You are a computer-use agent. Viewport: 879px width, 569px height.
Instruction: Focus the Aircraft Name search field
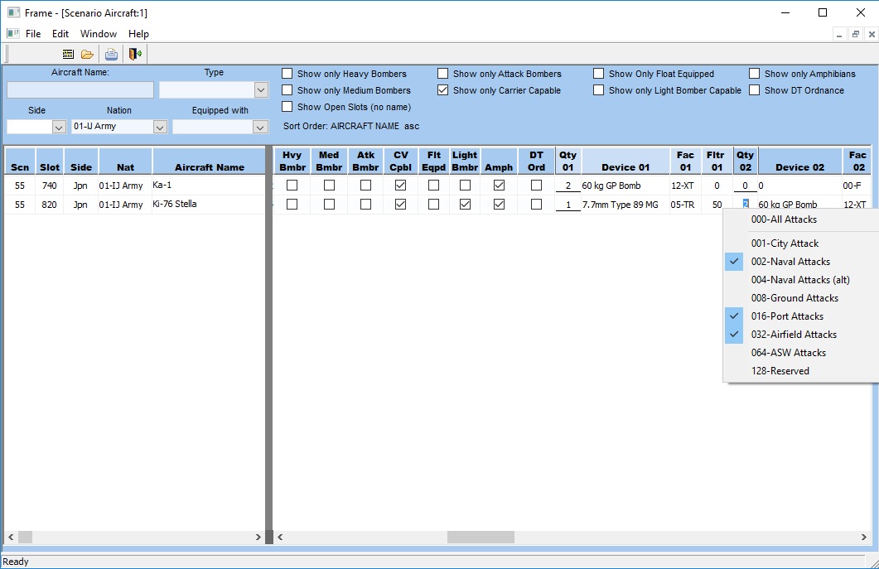coord(80,89)
